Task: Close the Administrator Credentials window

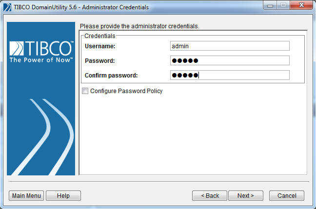Action: (x=301, y=5)
